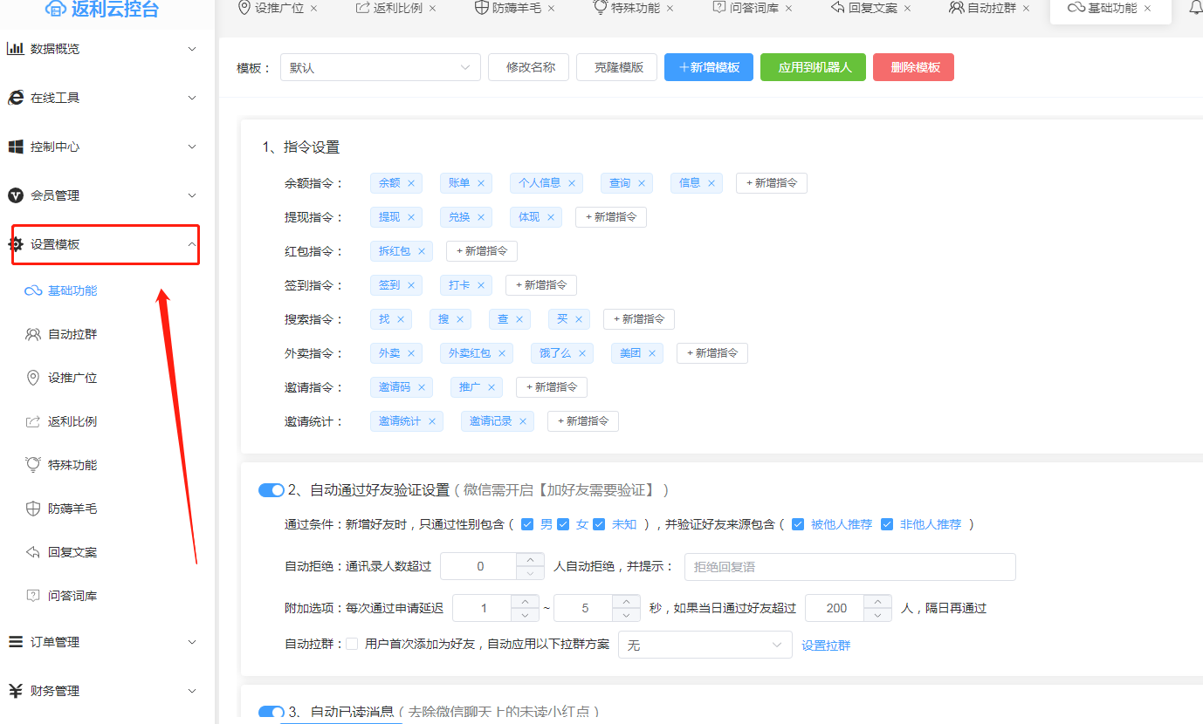Expand the 订单管理 menu
This screenshot has height=724, width=1203.
click(192, 642)
